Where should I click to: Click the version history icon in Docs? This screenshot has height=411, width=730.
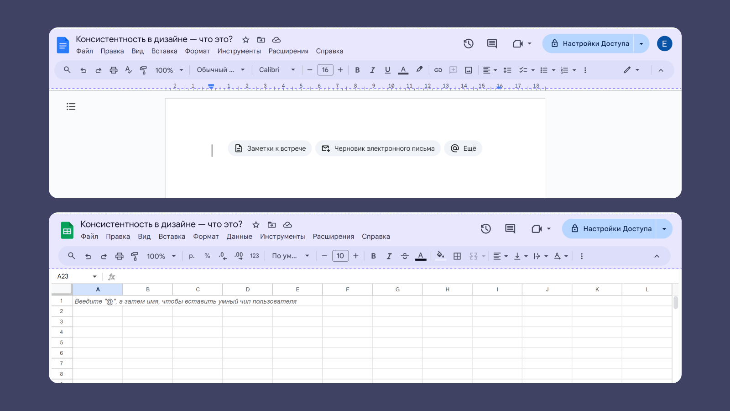(x=469, y=44)
